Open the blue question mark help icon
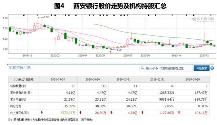 click(x=212, y=68)
